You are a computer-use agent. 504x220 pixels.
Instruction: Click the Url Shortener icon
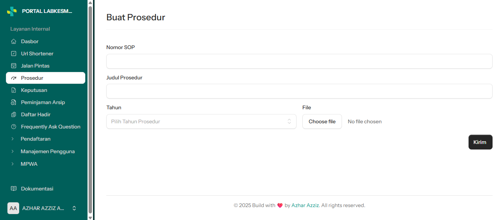click(x=14, y=54)
